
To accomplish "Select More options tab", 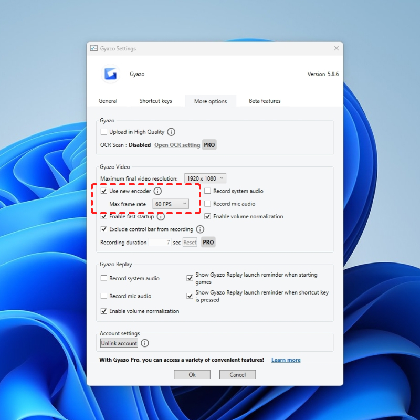I will click(211, 101).
